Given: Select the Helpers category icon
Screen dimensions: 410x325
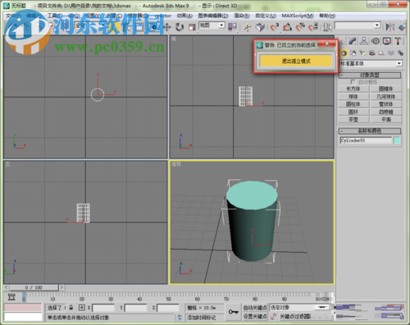Looking at the screenshot, I should click(381, 53).
